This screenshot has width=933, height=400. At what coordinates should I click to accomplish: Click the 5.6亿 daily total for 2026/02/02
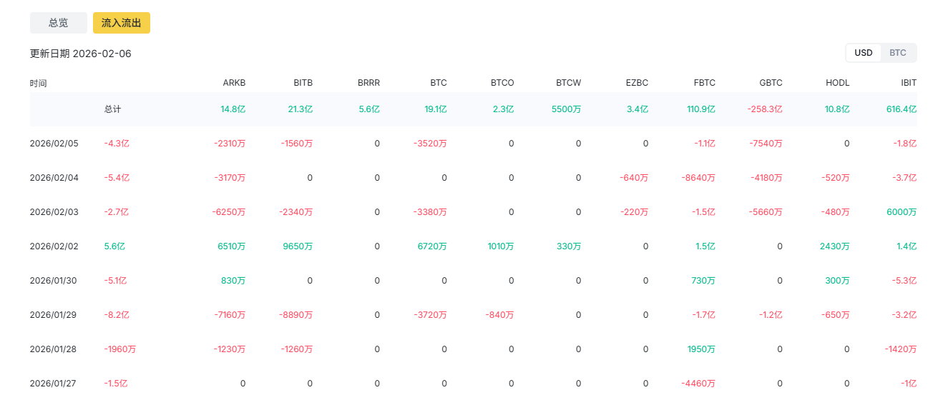point(114,246)
